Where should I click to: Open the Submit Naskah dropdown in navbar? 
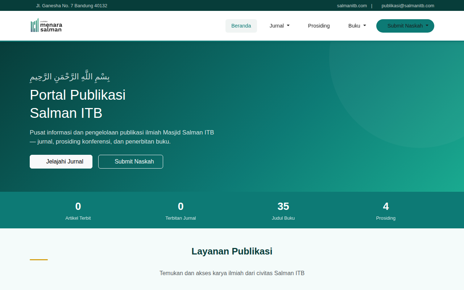[x=405, y=26]
